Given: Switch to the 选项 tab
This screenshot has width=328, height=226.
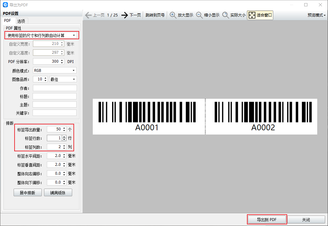Looking at the screenshot, I should pos(21,21).
